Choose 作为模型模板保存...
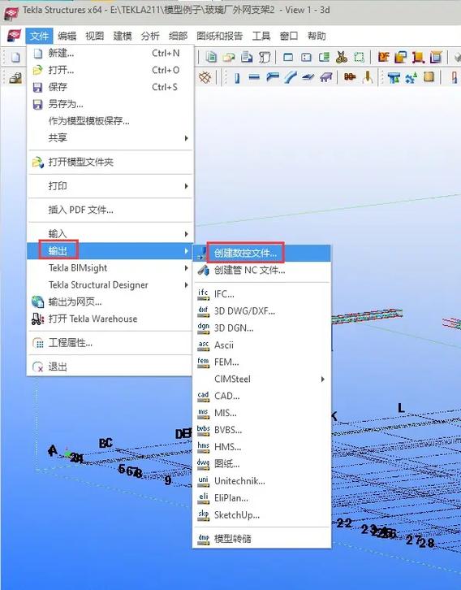 coord(110,121)
